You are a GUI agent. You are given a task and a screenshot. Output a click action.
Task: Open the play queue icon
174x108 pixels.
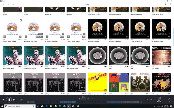click(22, 100)
